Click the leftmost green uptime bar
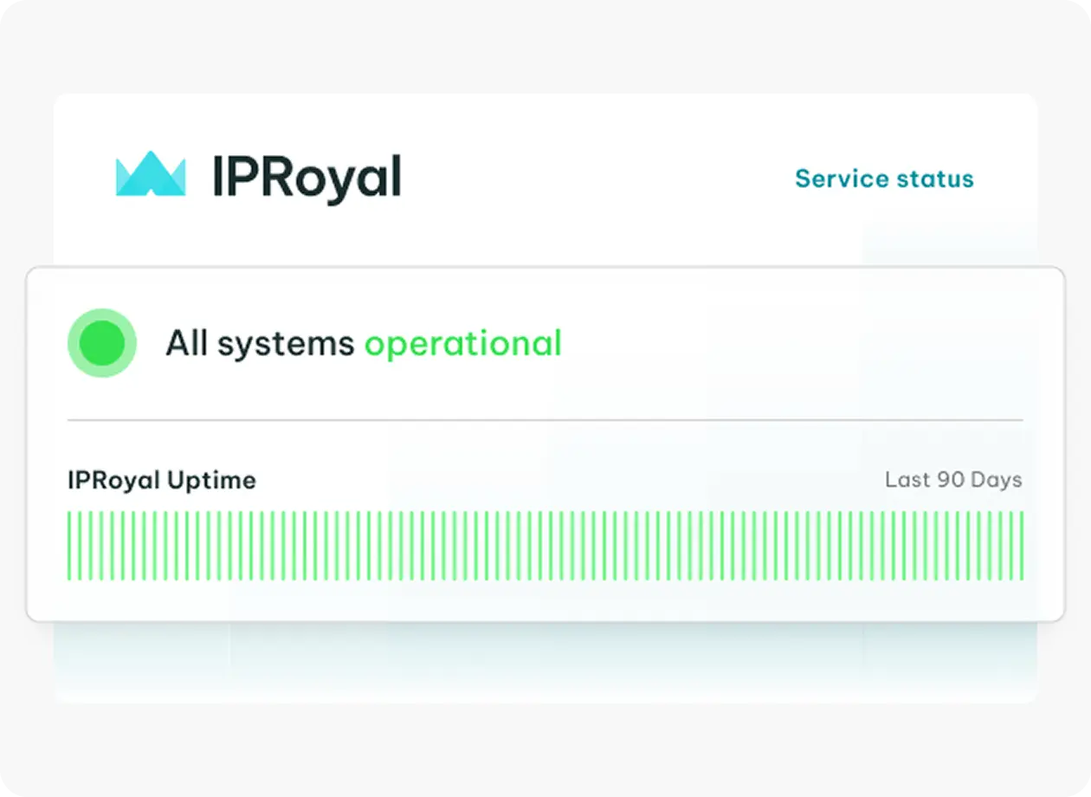Screen dimensions: 1091x797 (70, 546)
